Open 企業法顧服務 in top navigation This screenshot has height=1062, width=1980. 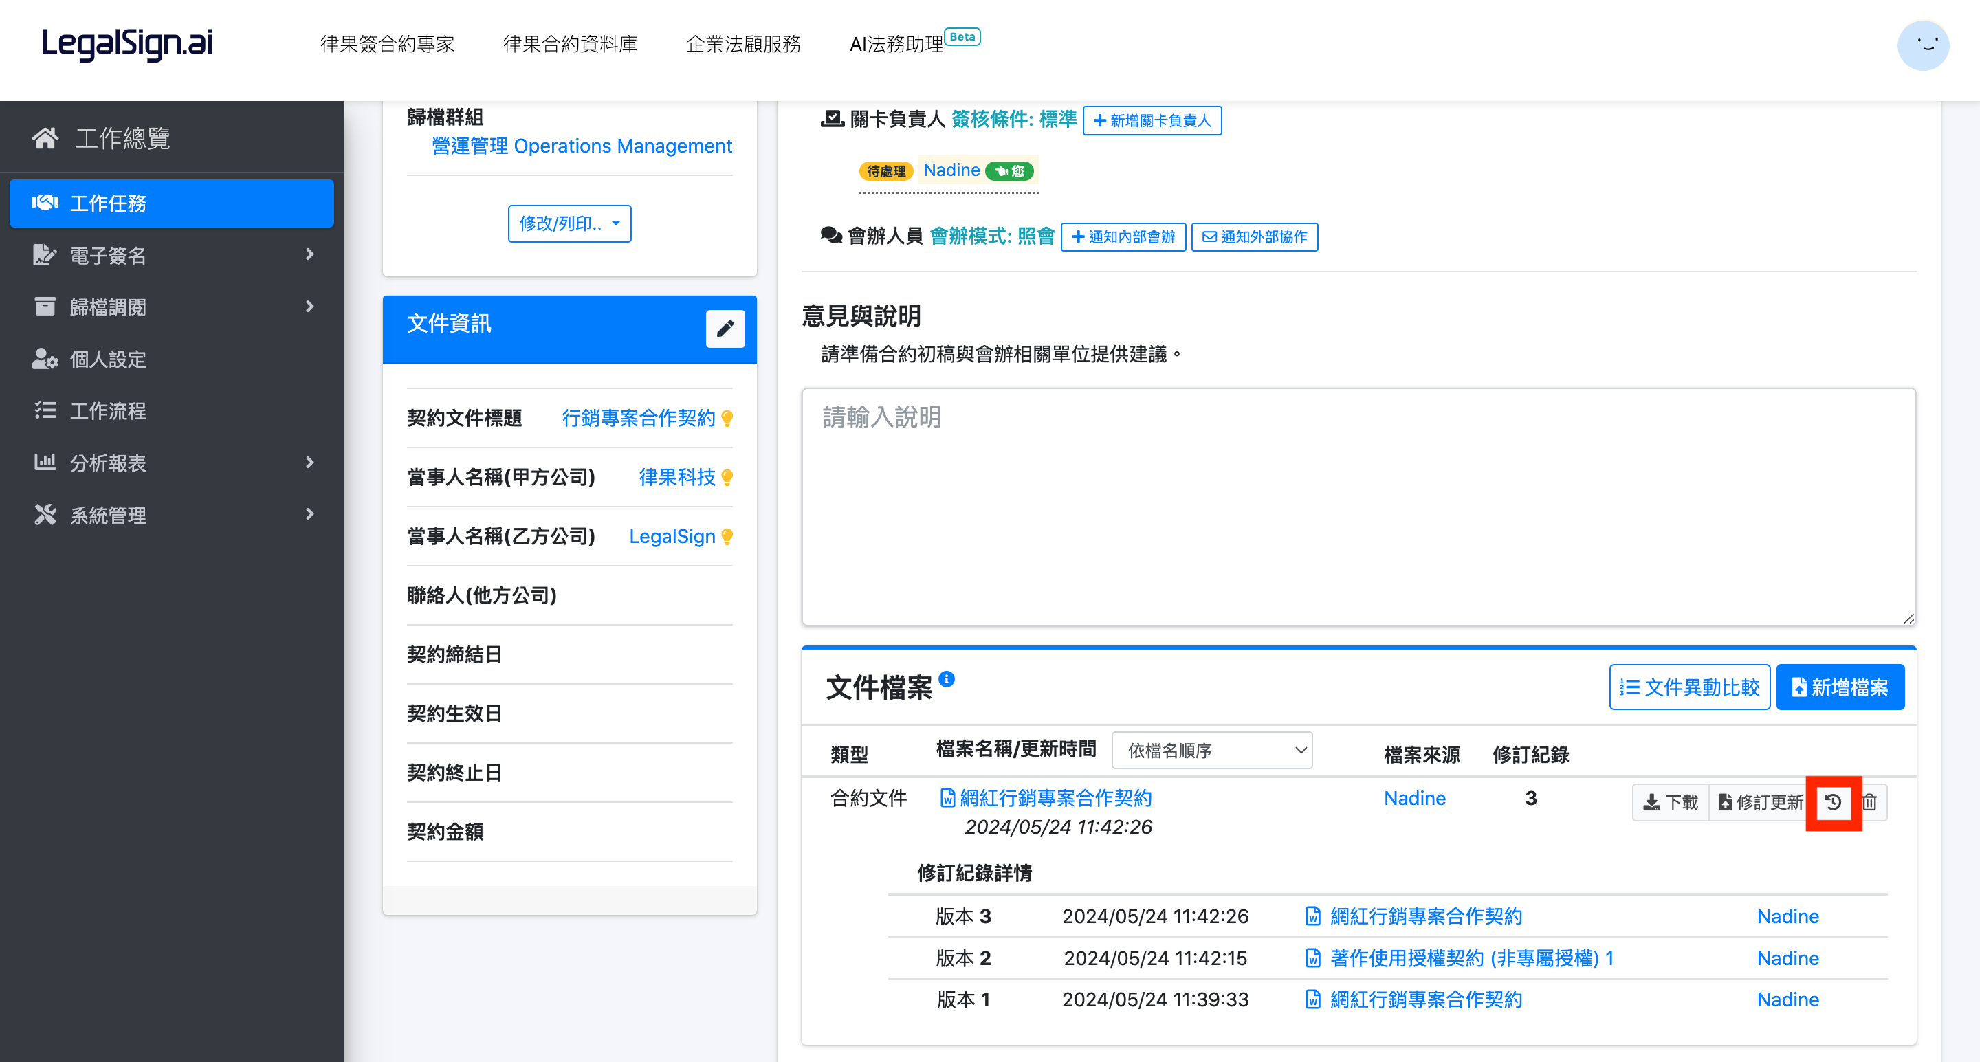click(x=743, y=44)
